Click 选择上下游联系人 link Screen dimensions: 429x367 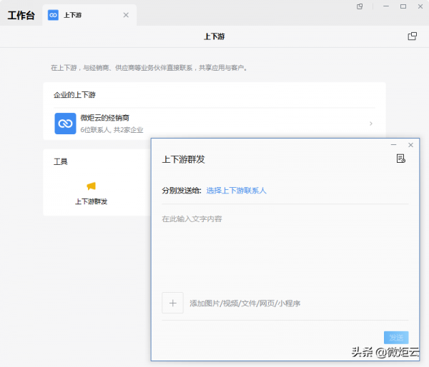(x=236, y=191)
